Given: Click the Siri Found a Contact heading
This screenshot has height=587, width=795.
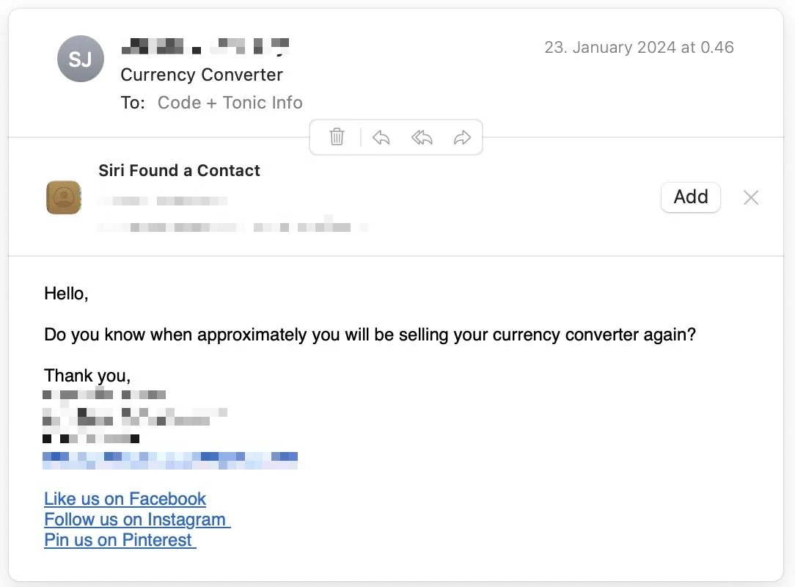Looking at the screenshot, I should tap(179, 171).
